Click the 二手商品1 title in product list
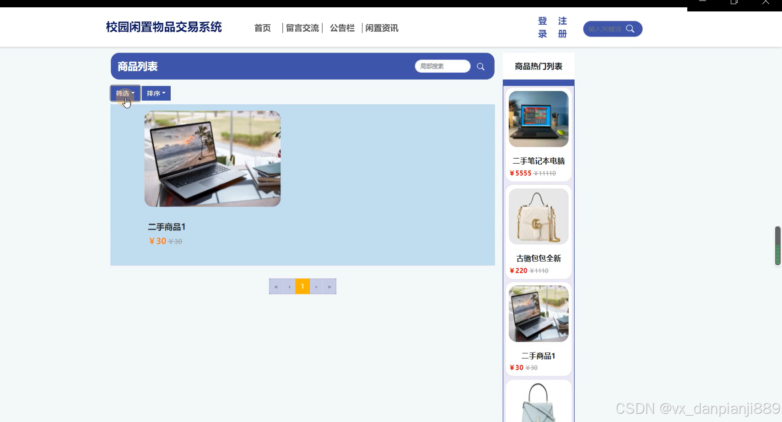The height and width of the screenshot is (422, 782). [167, 227]
